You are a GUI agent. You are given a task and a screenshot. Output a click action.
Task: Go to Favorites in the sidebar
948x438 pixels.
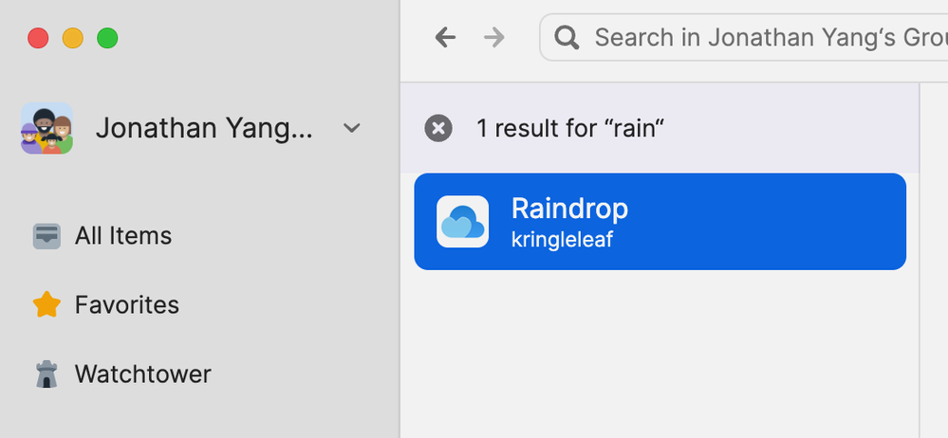coord(127,305)
